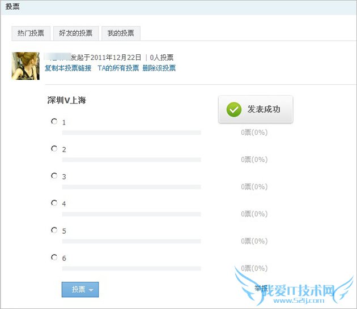Click the 0票(0%) result for option 2
Screen dimensions: 357x309
[254, 160]
